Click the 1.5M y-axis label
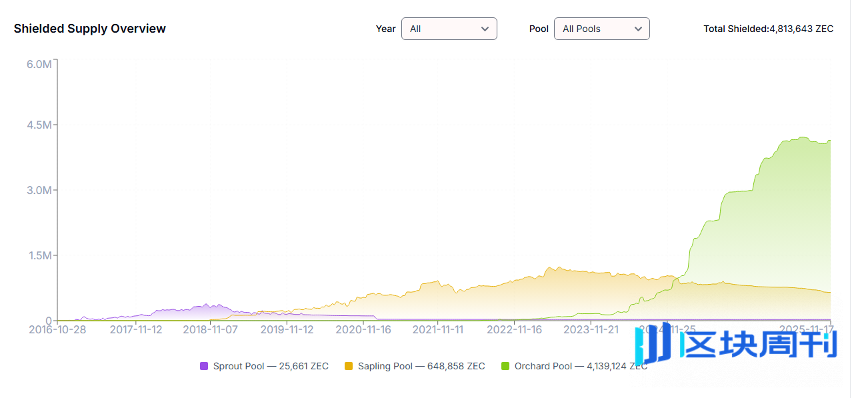 39,256
